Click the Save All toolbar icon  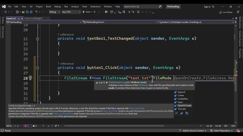(x=31, y=12)
